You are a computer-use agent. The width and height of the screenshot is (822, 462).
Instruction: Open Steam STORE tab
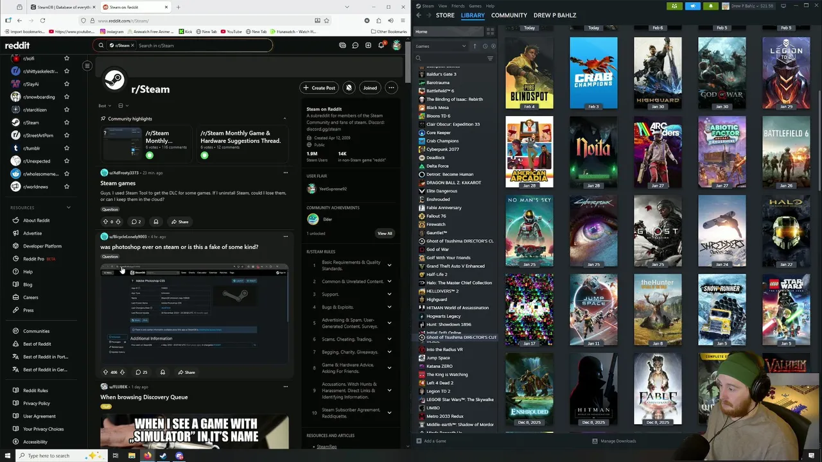(x=445, y=15)
